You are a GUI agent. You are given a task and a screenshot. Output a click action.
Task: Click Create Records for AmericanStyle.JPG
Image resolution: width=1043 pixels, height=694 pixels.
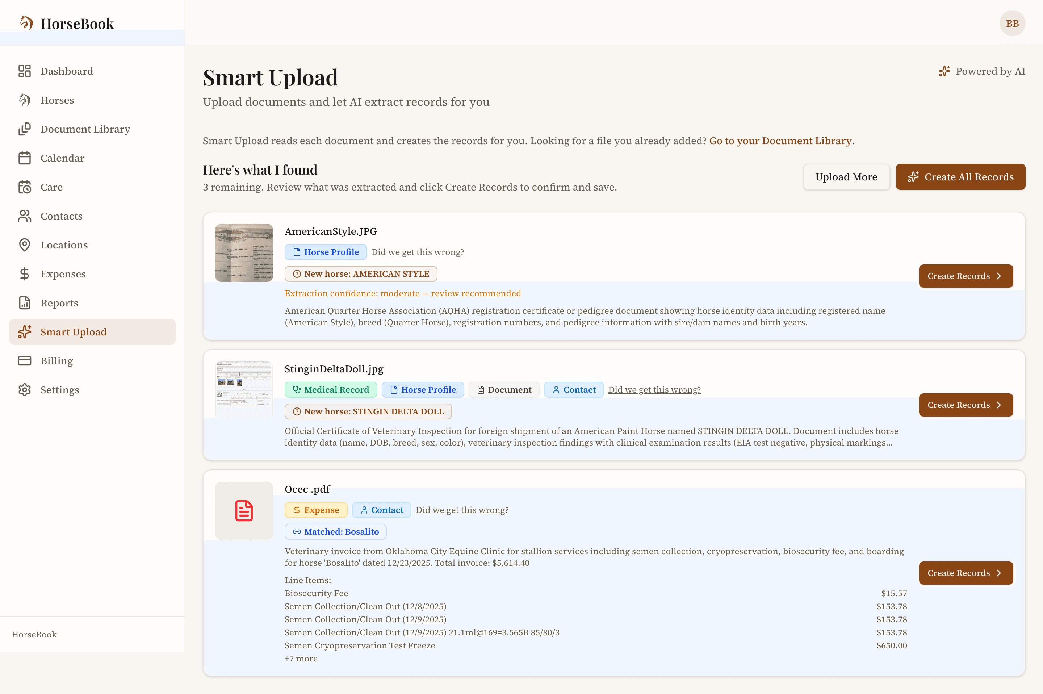coord(965,276)
